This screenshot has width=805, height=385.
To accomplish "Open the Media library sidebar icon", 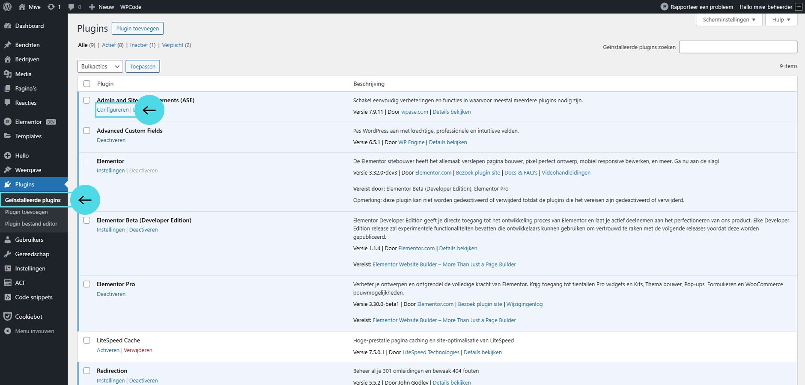I will pyautogui.click(x=7, y=74).
